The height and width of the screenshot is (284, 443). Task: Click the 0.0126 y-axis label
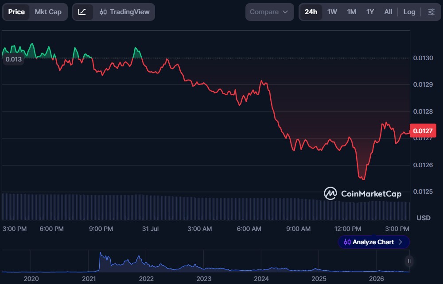tap(423, 165)
